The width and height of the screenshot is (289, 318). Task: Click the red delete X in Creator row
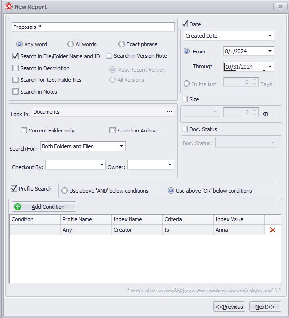272,230
